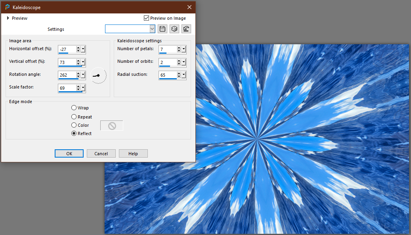This screenshot has height=235, width=411.
Task: Open the Settings presets dropdown
Action: 152,29
